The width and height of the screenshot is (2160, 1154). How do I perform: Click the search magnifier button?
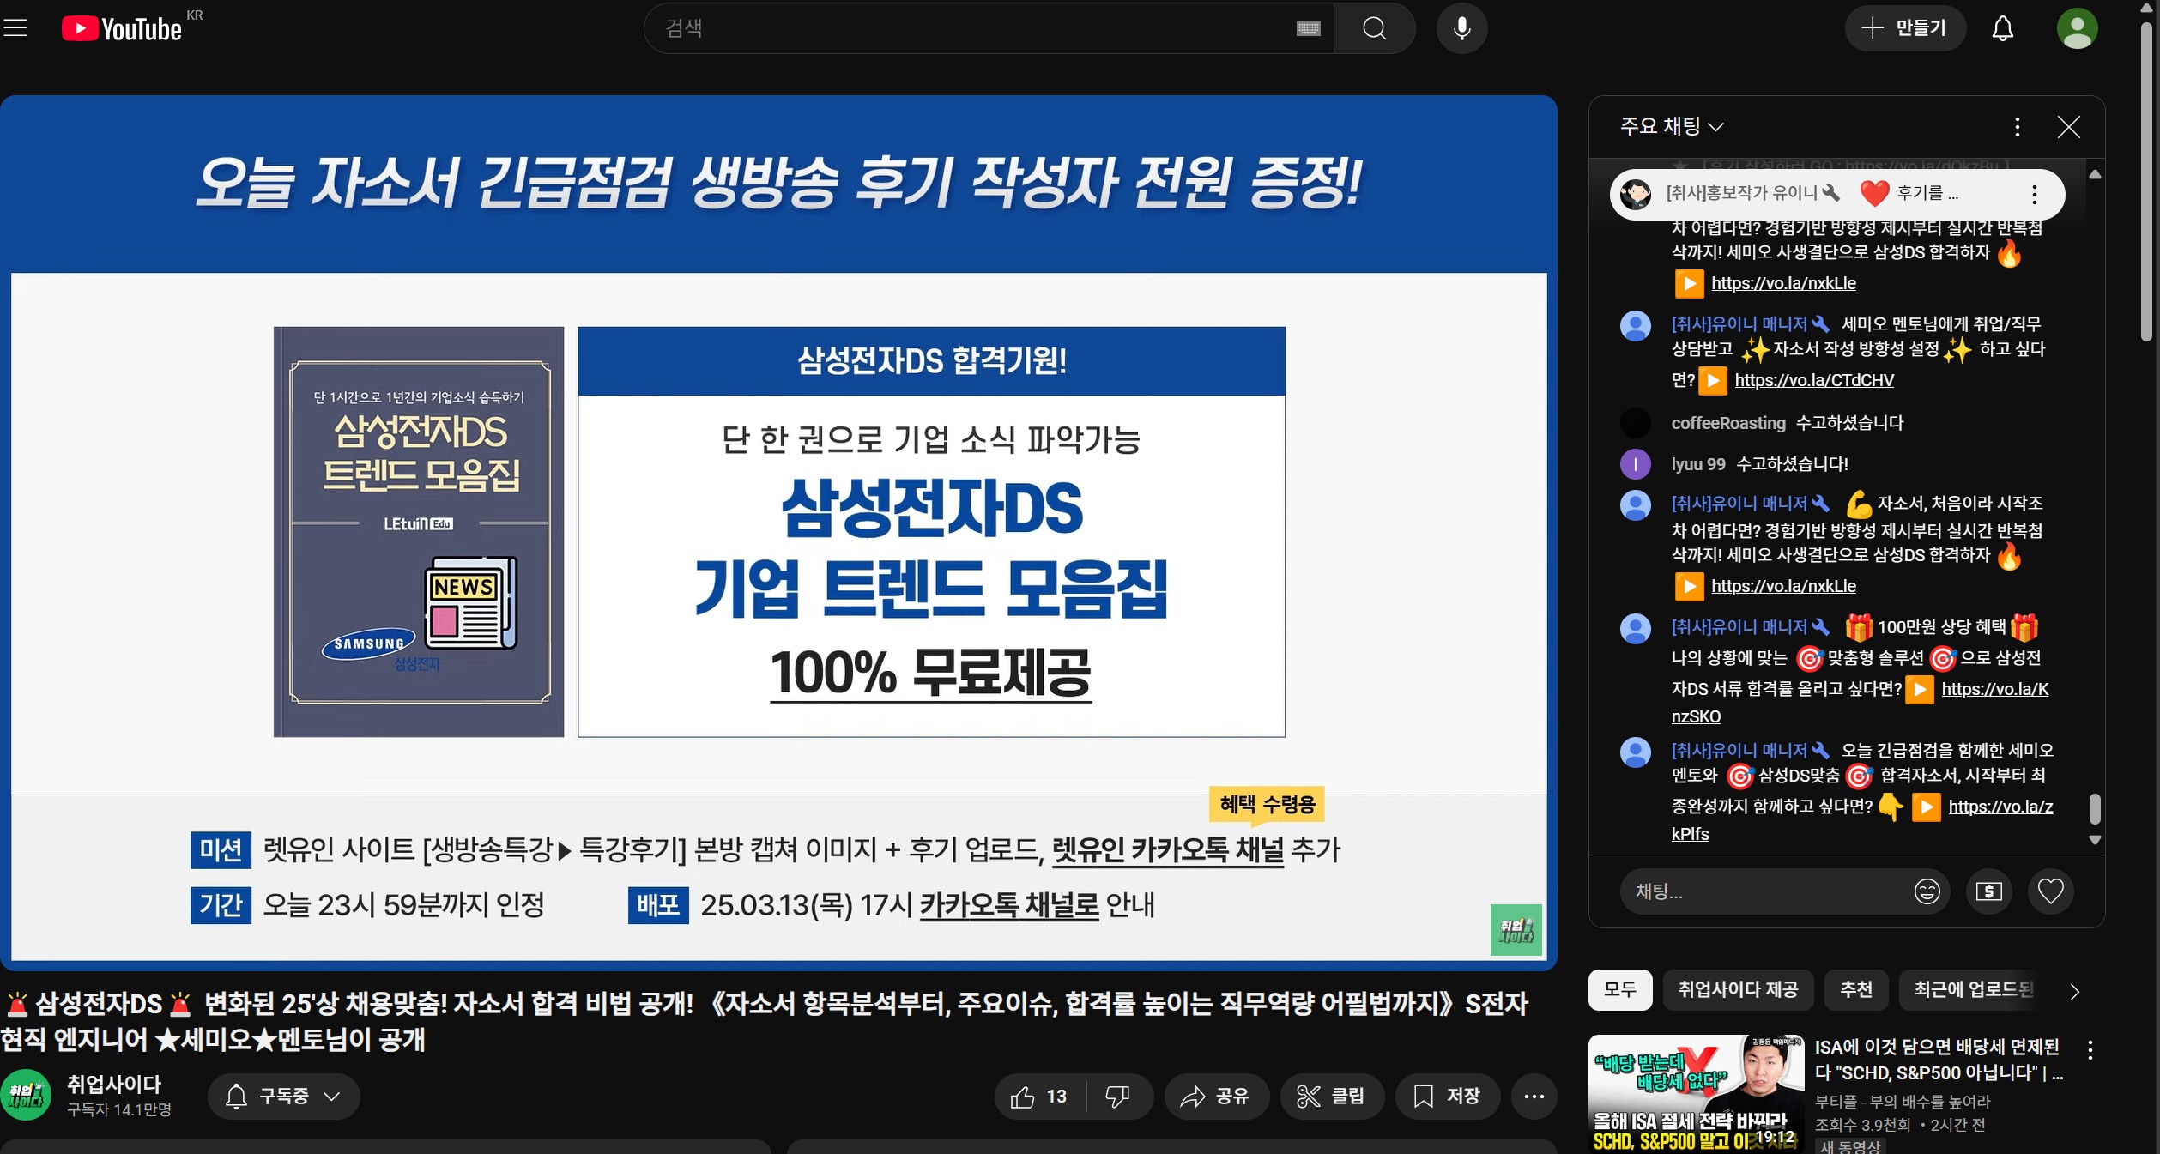click(x=1374, y=28)
